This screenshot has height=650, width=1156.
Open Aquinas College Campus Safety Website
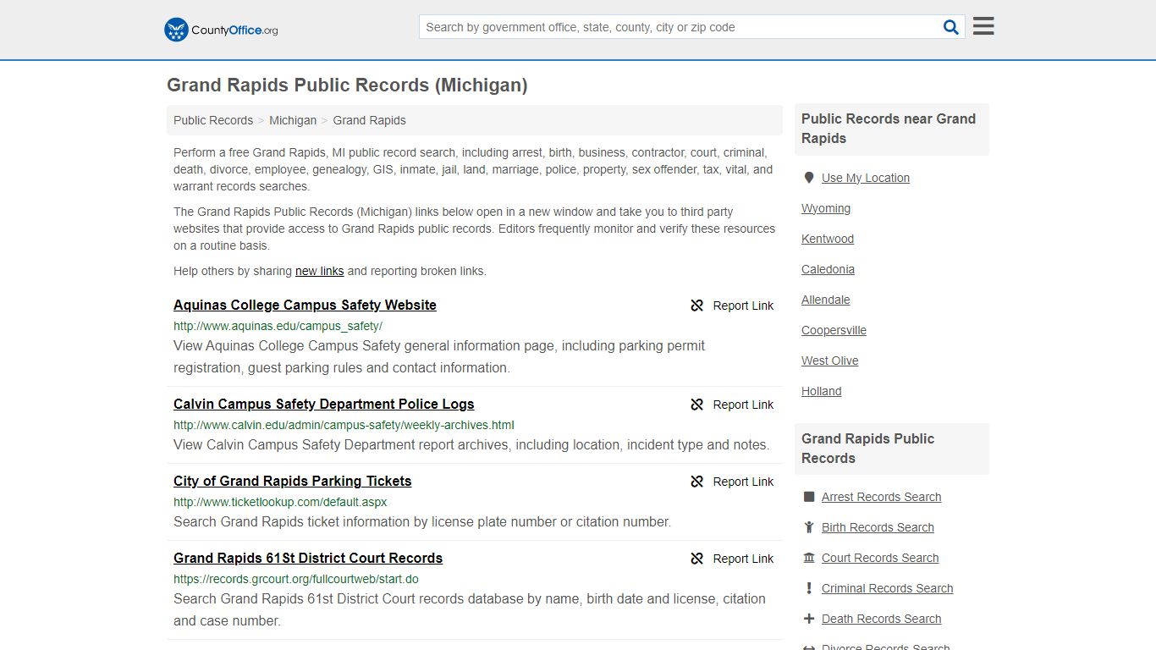click(x=305, y=305)
